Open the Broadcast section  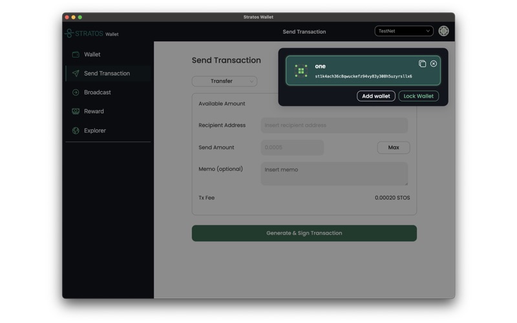pos(108,92)
